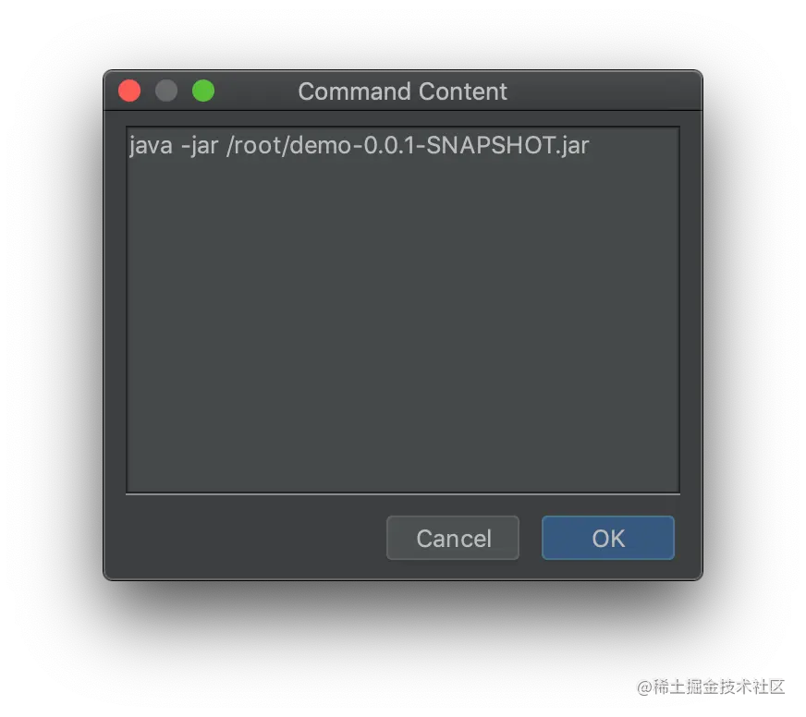The height and width of the screenshot is (717, 806).
Task: Click the bottom area of command editor
Action: [x=403, y=463]
